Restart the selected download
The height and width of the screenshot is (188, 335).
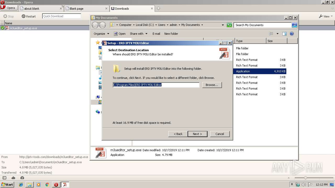(x=29, y=16)
